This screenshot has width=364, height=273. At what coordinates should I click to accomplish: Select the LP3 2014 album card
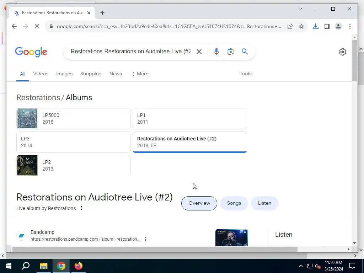pos(74,142)
